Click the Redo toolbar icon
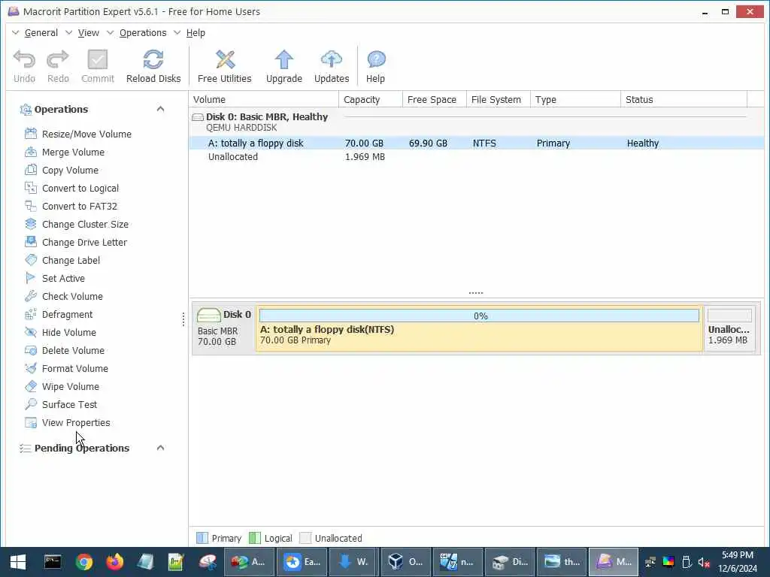 [58, 59]
